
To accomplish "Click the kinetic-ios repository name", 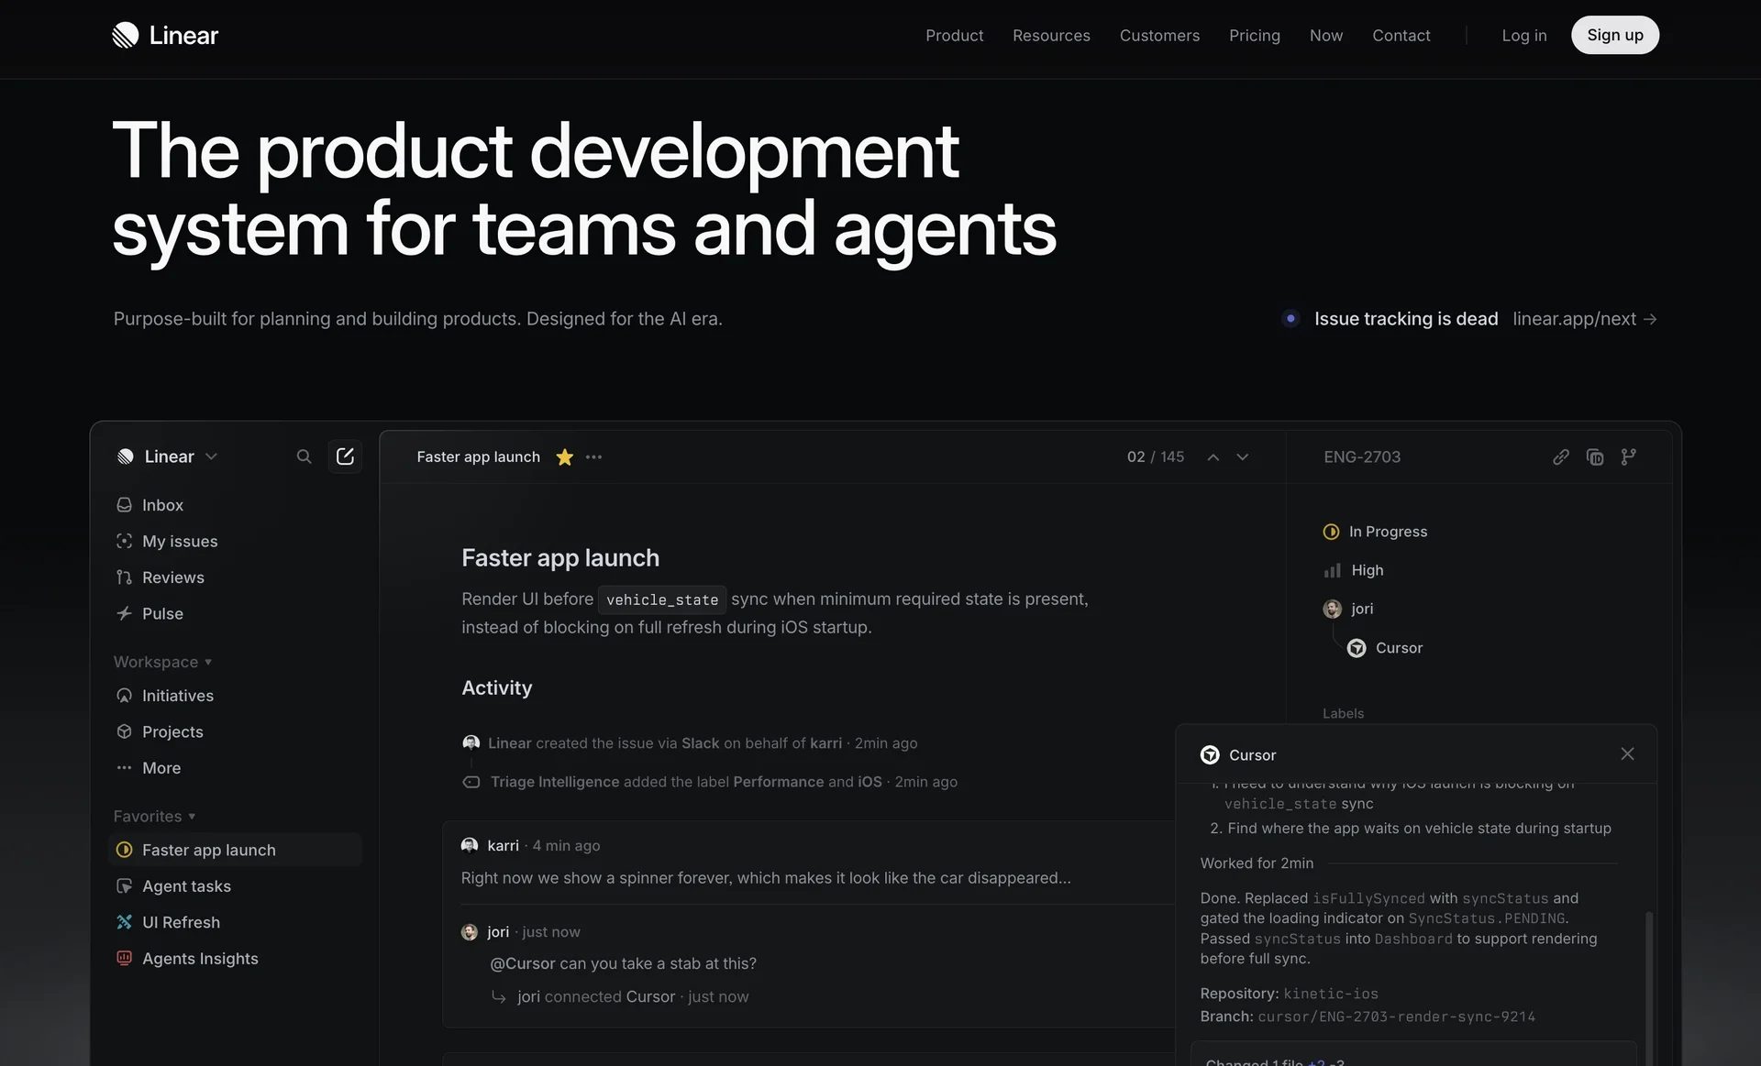I will pyautogui.click(x=1330, y=994).
